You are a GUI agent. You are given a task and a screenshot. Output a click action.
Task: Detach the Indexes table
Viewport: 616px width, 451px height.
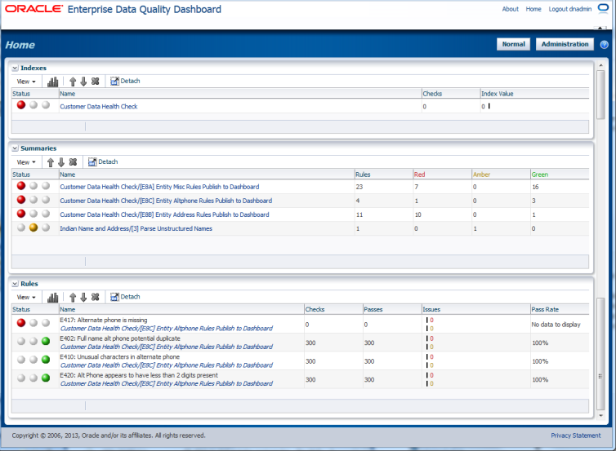125,82
